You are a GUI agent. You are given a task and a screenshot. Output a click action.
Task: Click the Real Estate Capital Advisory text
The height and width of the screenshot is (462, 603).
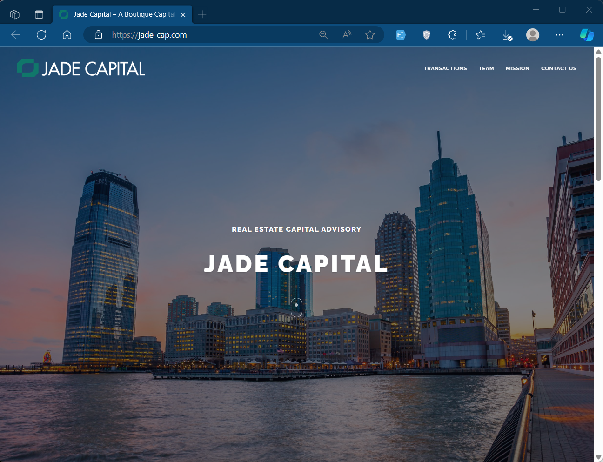point(296,229)
